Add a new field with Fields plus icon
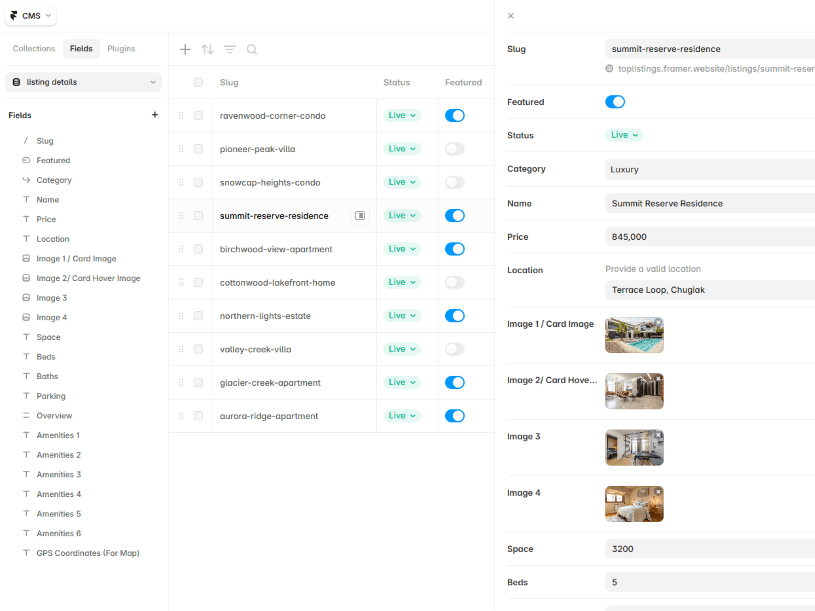This screenshot has width=815, height=611. (x=155, y=115)
